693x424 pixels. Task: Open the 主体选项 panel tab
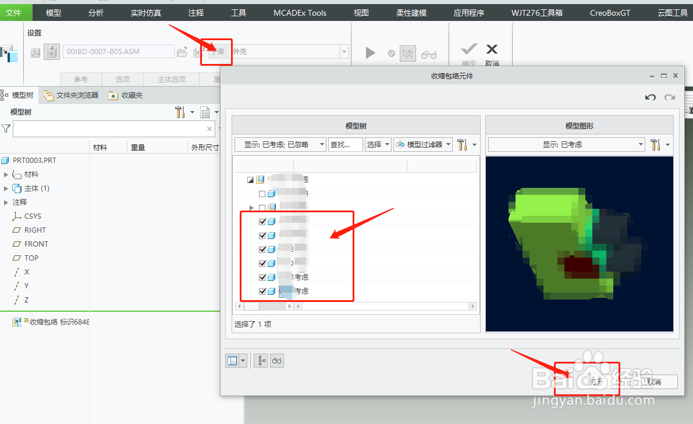click(172, 79)
